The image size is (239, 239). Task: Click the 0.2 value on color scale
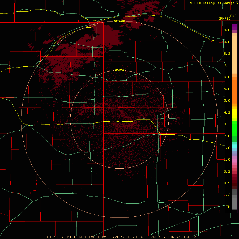227,172
